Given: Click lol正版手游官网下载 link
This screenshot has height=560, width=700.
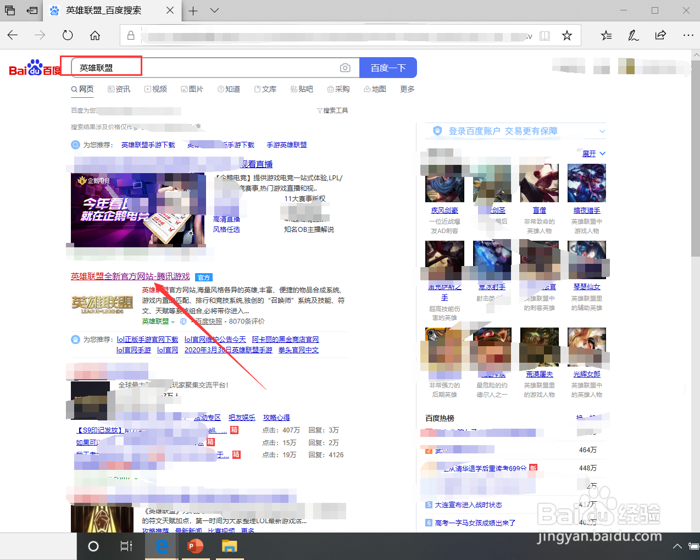Looking at the screenshot, I should click(147, 340).
